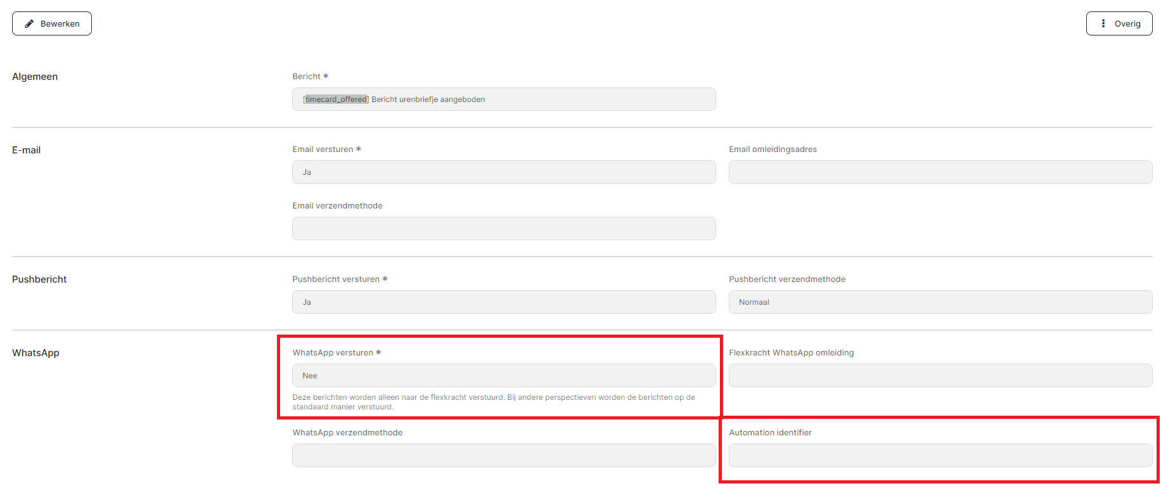Click the WhatsApp verzendmethode field

pyautogui.click(x=504, y=456)
